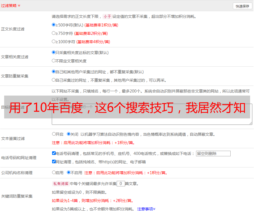
Task: Click the 公司机构名称清理 row label
Action: point(17,173)
